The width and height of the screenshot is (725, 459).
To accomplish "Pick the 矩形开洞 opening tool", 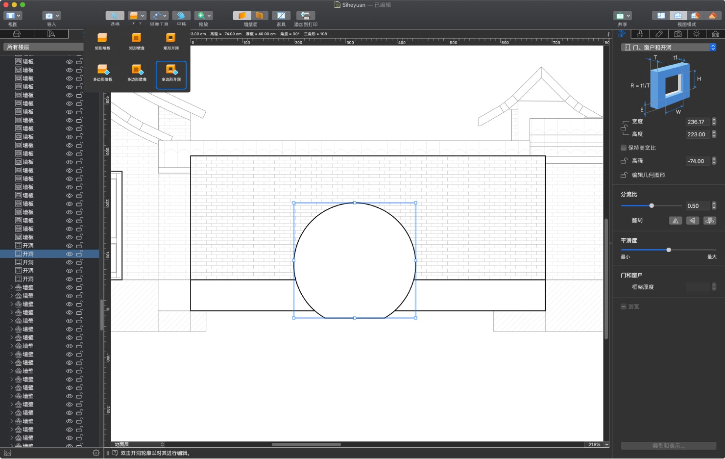I will point(171,41).
